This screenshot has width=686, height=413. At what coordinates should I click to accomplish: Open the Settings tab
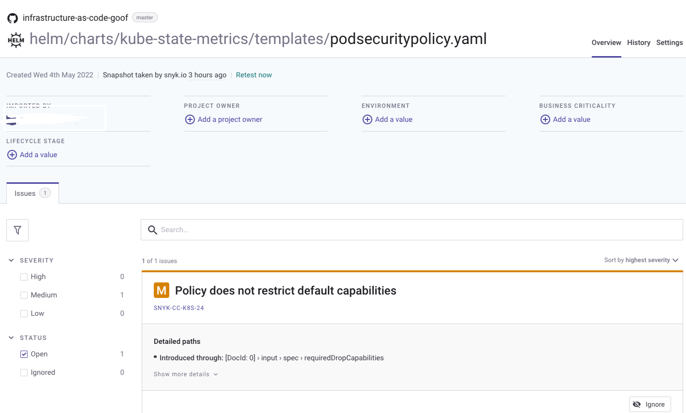point(669,43)
